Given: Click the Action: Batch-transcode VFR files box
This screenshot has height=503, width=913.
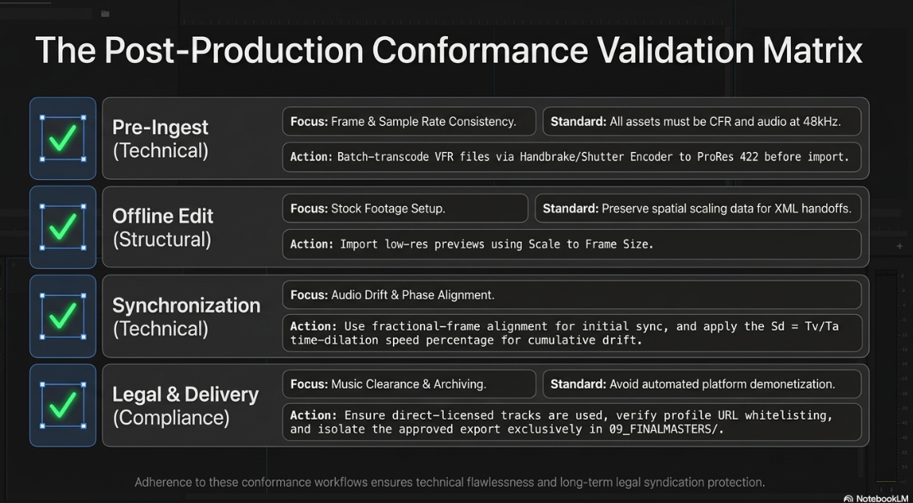Looking at the screenshot, I should click(x=572, y=157).
